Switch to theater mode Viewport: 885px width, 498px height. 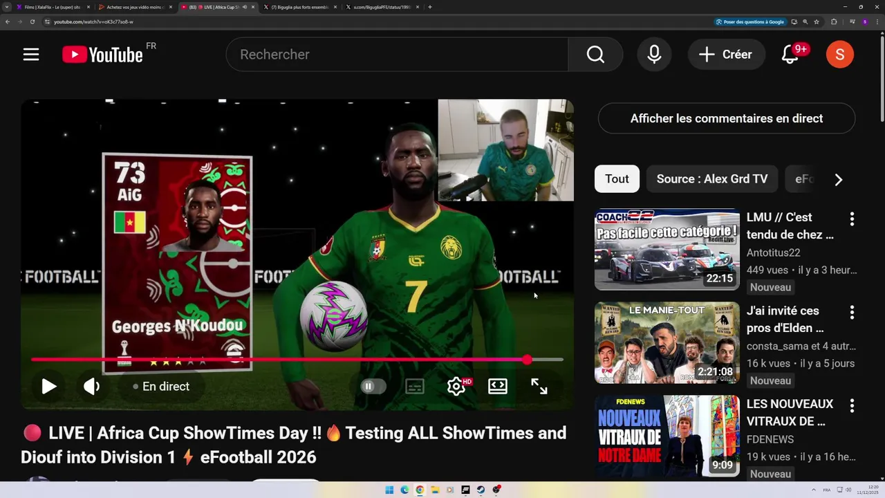click(x=498, y=387)
